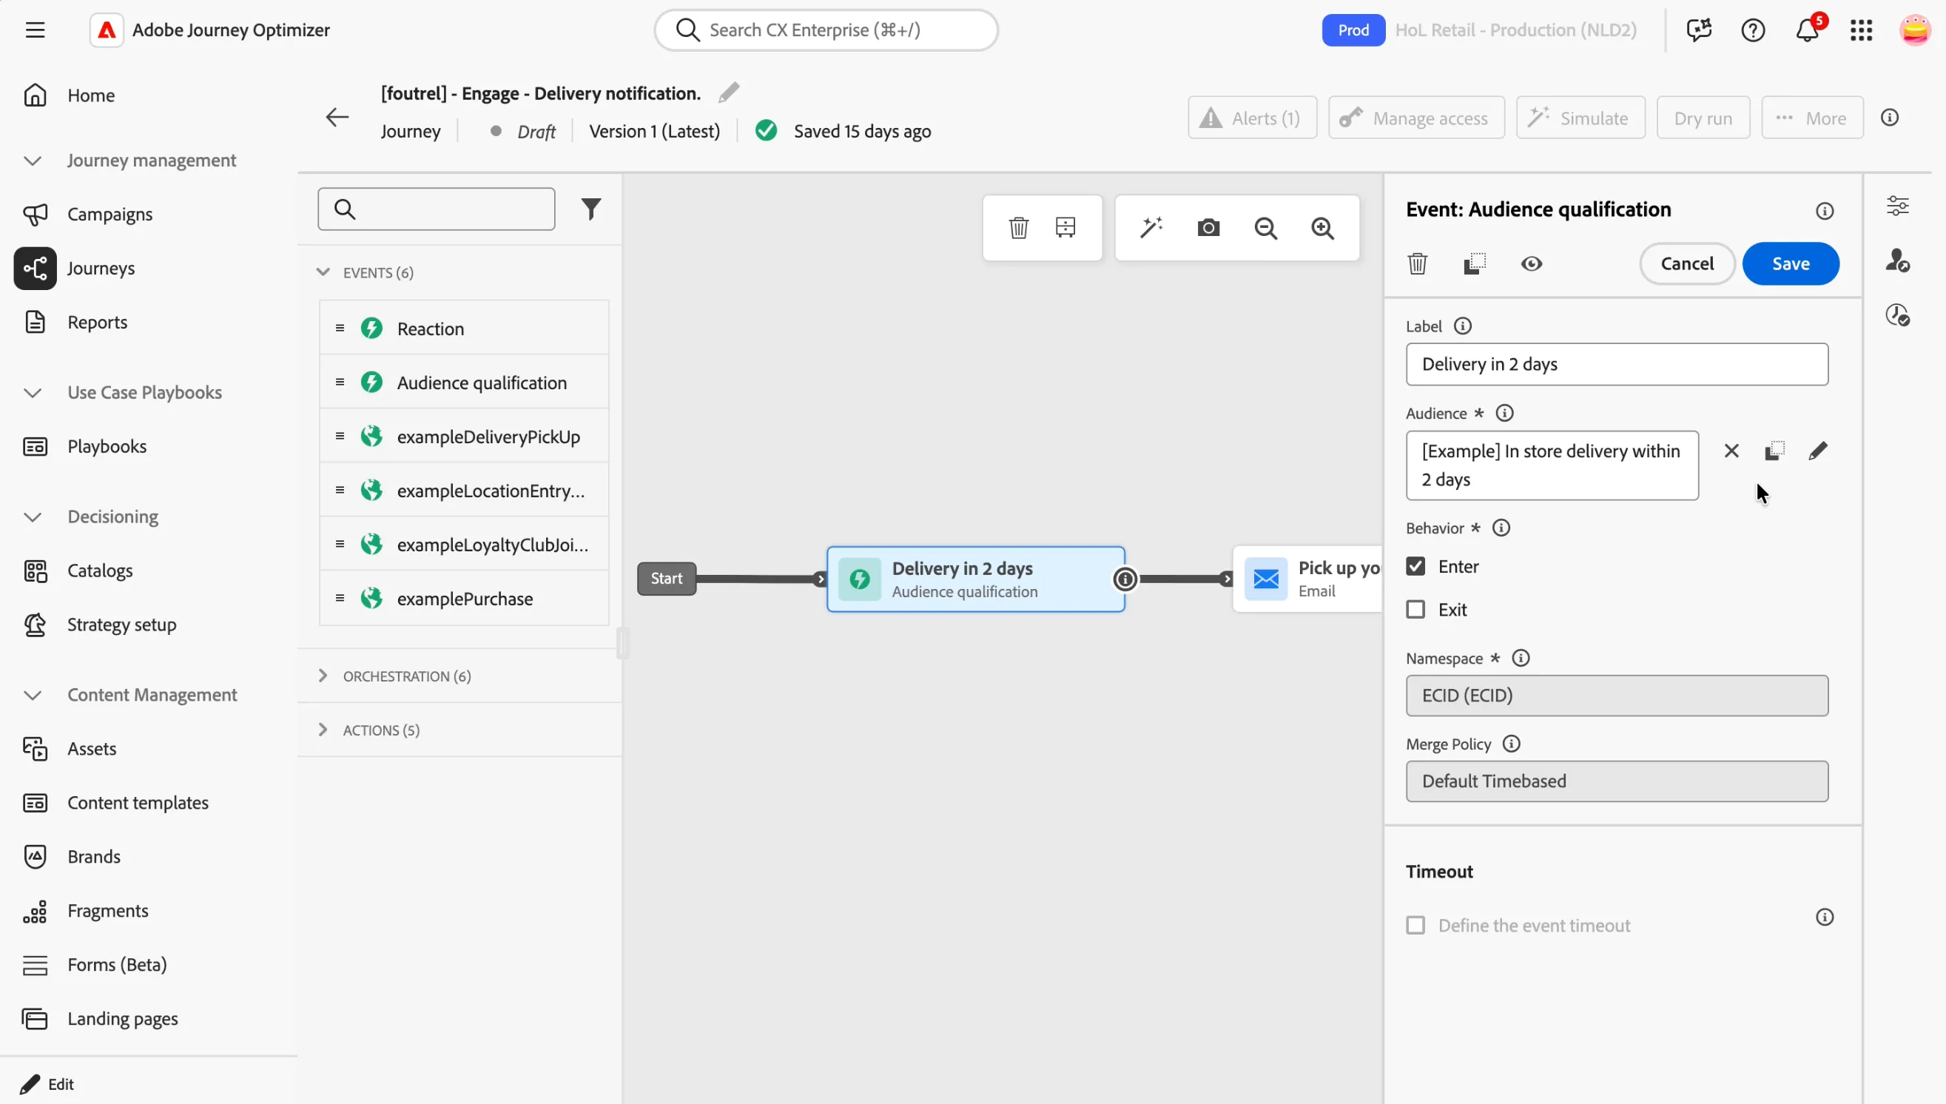Delete the Audience qualification event via panel trash

[x=1417, y=264]
